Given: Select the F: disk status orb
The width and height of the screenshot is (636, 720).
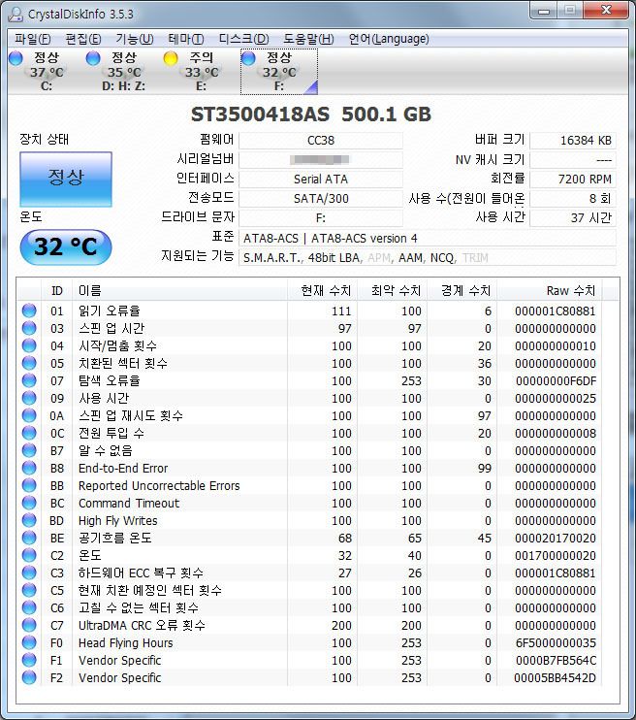Looking at the screenshot, I should [x=248, y=58].
